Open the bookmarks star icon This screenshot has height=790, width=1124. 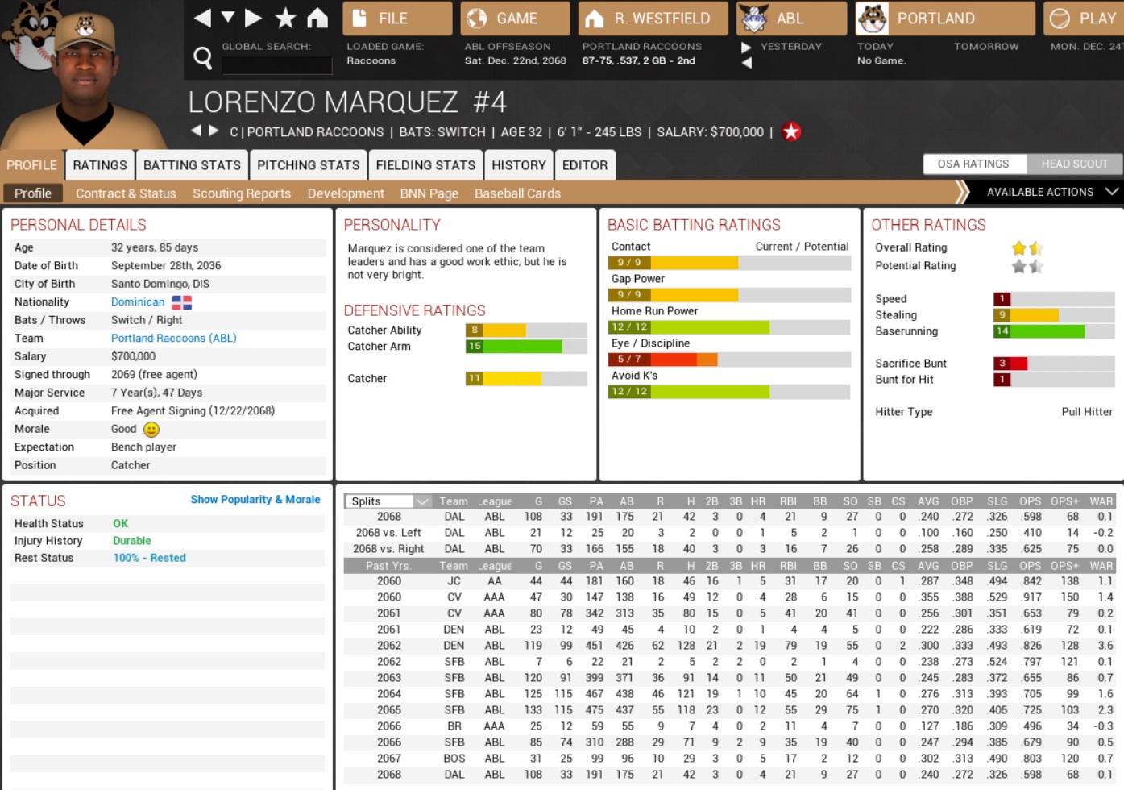[285, 18]
